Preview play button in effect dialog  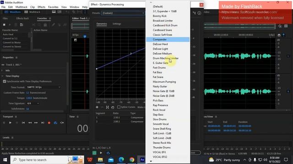(x=101, y=153)
